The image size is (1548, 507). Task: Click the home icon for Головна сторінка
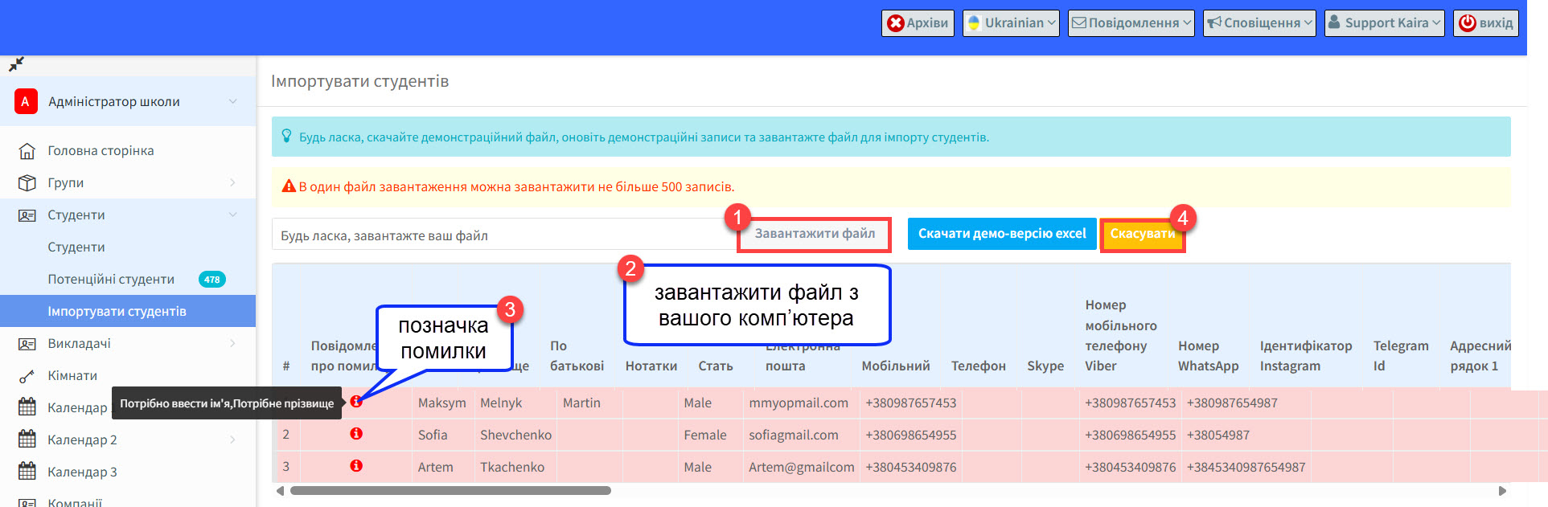pyautogui.click(x=27, y=151)
